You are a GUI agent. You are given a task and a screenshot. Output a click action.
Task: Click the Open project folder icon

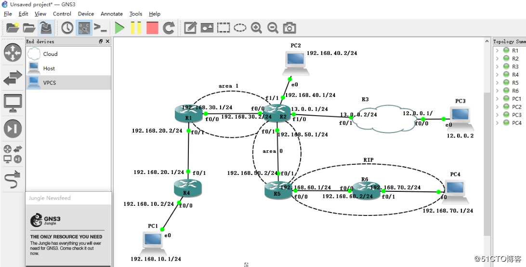[x=29, y=28]
